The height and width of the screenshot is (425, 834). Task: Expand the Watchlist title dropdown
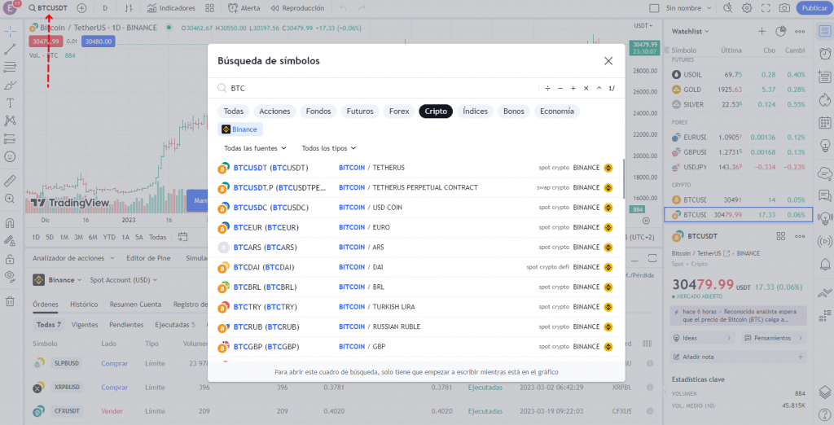pos(691,32)
